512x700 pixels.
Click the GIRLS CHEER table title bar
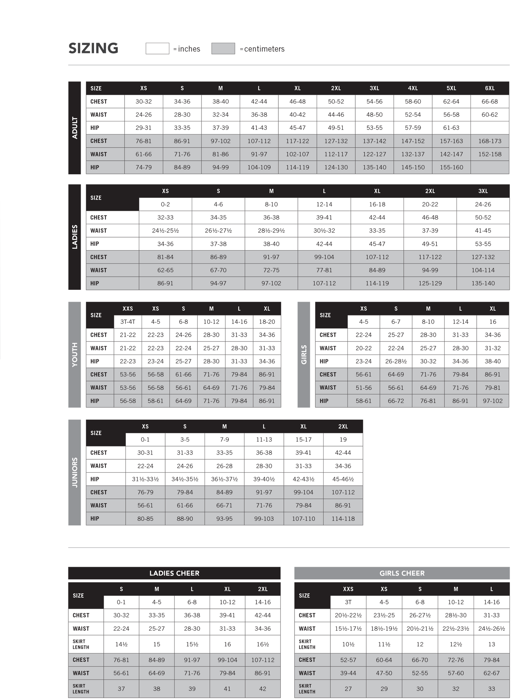[x=402, y=573]
